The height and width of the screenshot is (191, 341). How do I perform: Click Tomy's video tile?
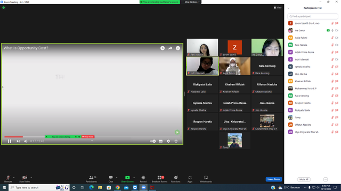(x=234, y=140)
